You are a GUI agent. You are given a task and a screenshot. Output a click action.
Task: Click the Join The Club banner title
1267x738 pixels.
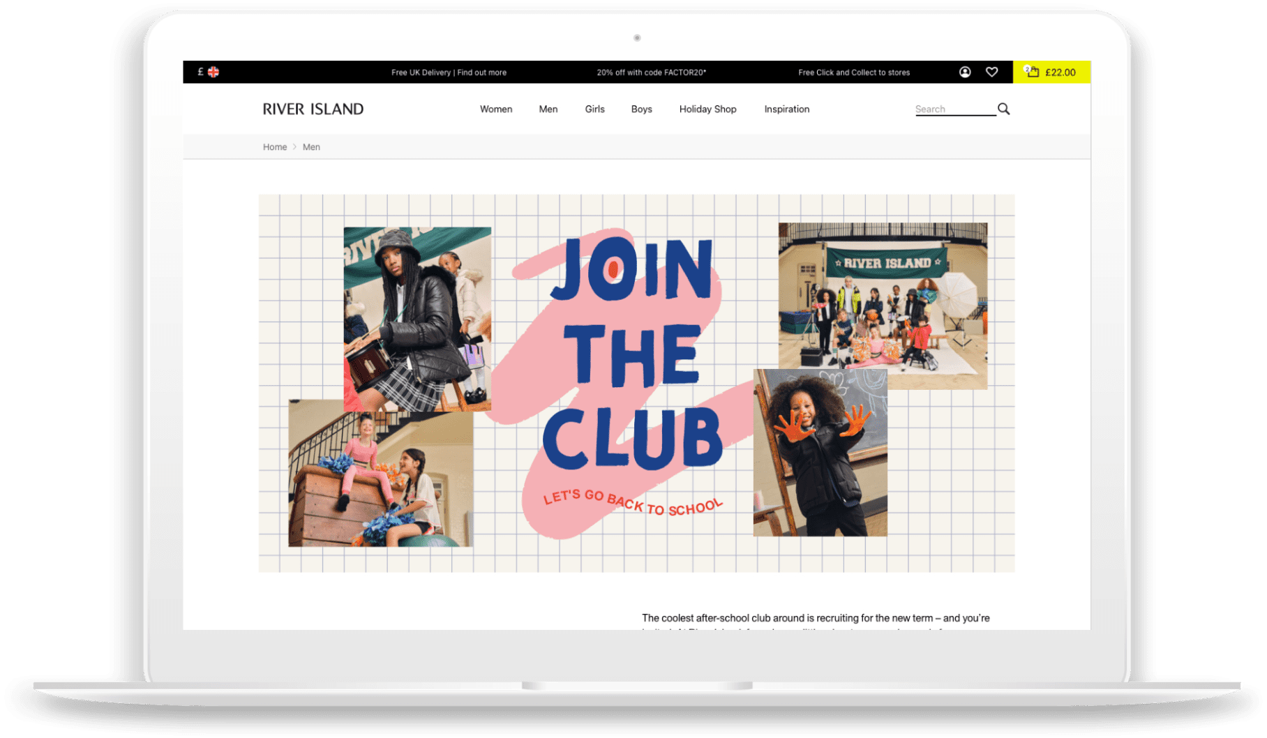633,352
